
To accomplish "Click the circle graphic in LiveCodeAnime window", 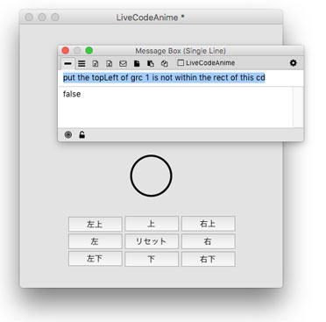I will [x=151, y=175].
